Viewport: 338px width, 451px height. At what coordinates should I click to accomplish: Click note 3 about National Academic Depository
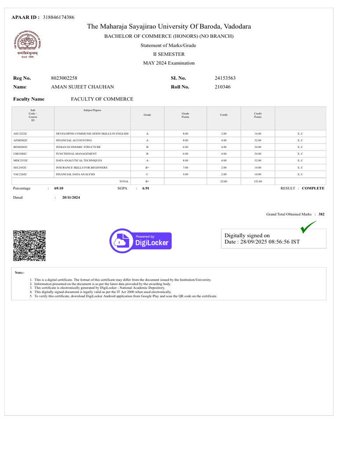[x=99, y=288]
